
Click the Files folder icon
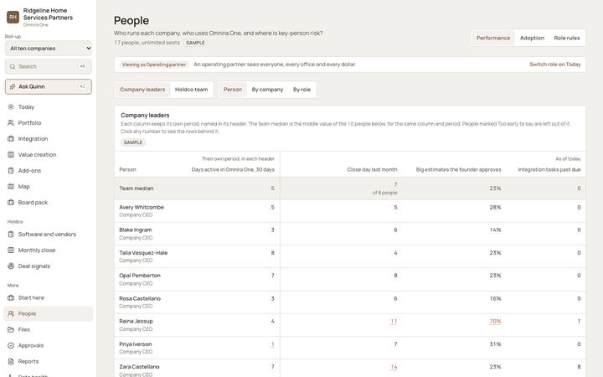click(x=11, y=330)
